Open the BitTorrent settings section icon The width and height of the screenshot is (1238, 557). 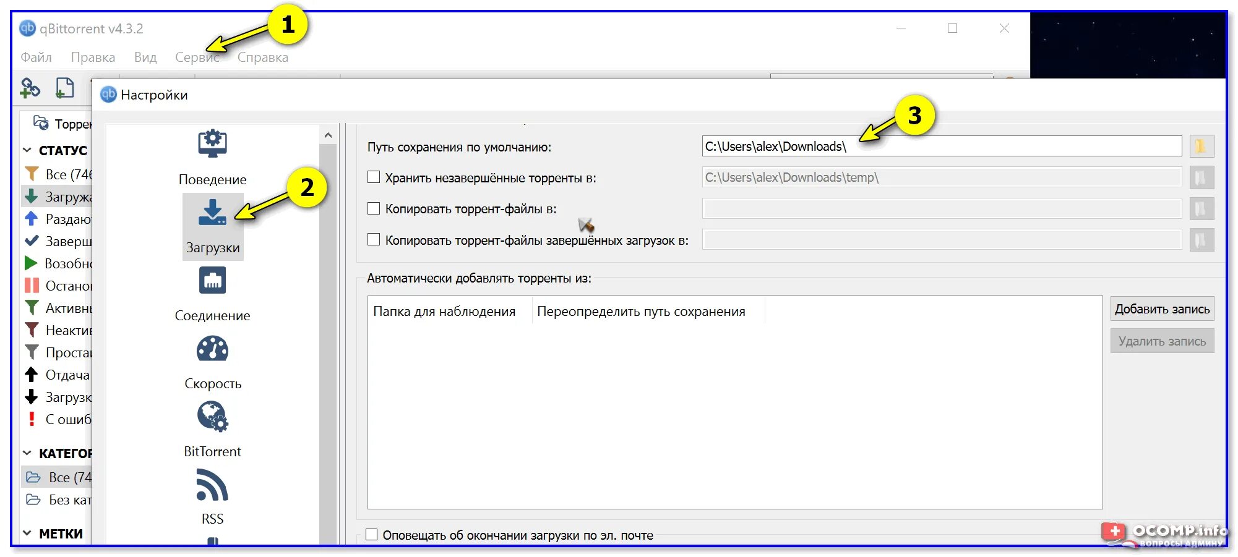point(212,416)
